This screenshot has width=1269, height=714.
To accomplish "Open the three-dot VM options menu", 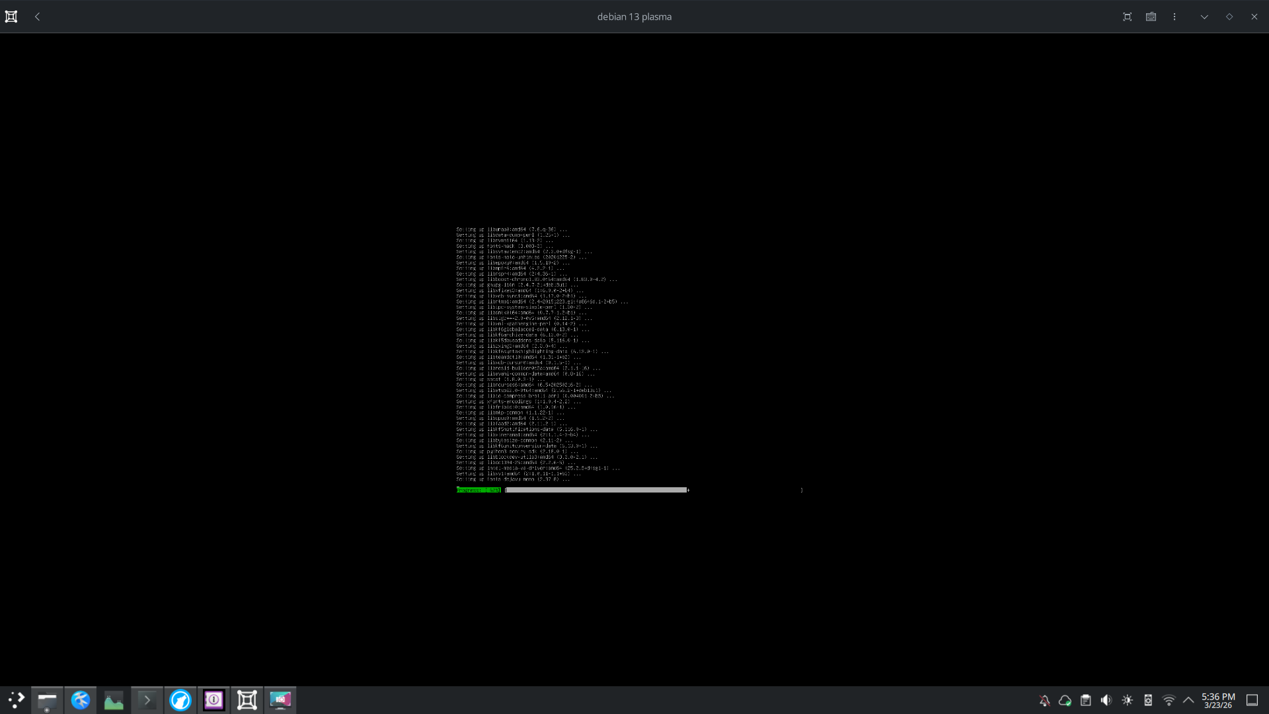I will click(x=1174, y=17).
